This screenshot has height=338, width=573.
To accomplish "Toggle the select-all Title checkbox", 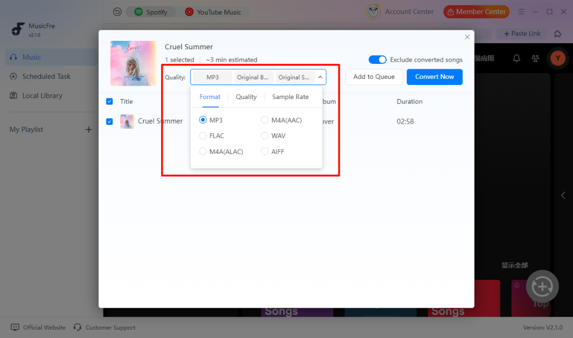I will 109,101.
